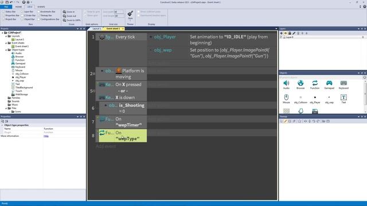This screenshot has width=367, height=206.
Task: Select the On "wepTimer" condition
Action: pos(123,122)
